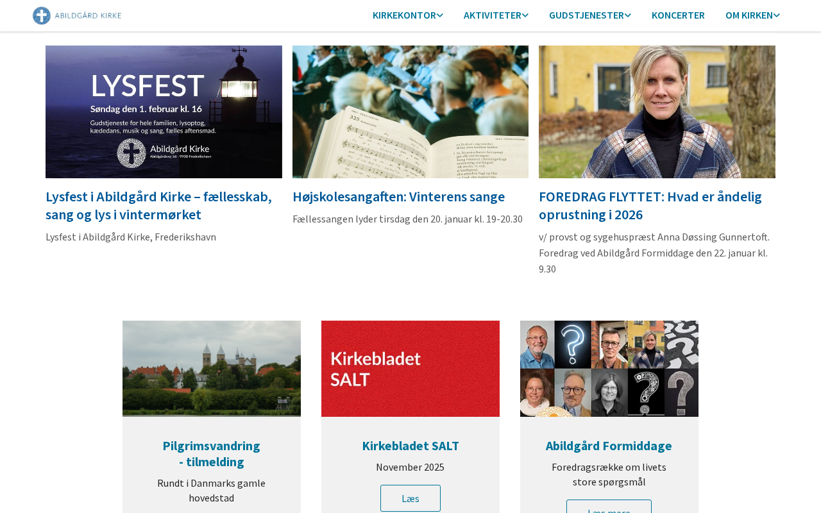This screenshot has width=821, height=513.
Task: Open the question-mark portraits collage
Action: click(609, 369)
